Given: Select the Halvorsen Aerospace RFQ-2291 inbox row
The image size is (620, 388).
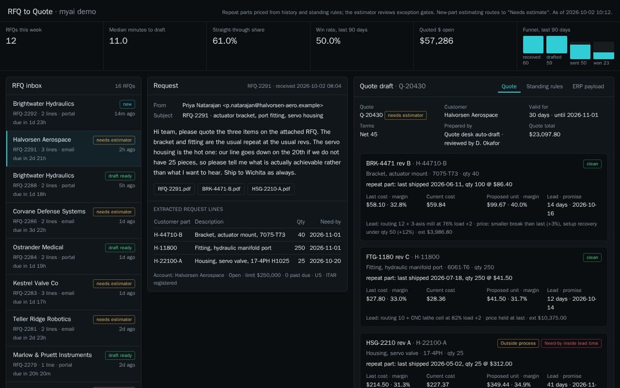Looking at the screenshot, I should (74, 149).
